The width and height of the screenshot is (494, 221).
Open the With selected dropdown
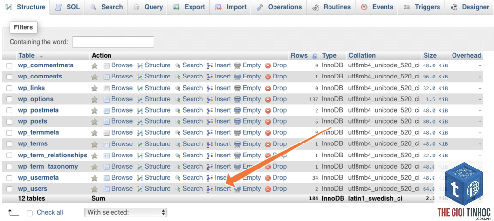[126, 212]
